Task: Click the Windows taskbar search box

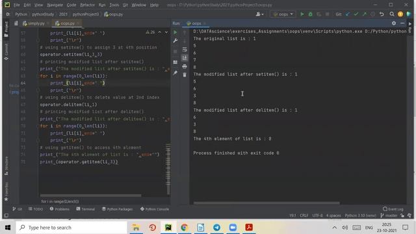Action: point(71,227)
